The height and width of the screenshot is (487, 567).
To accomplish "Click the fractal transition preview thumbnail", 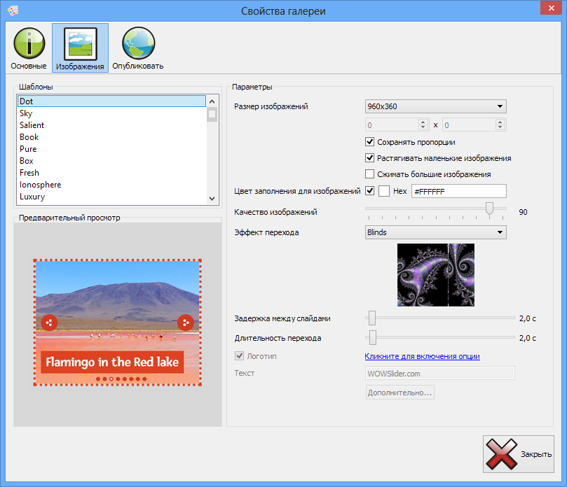I will click(x=436, y=275).
